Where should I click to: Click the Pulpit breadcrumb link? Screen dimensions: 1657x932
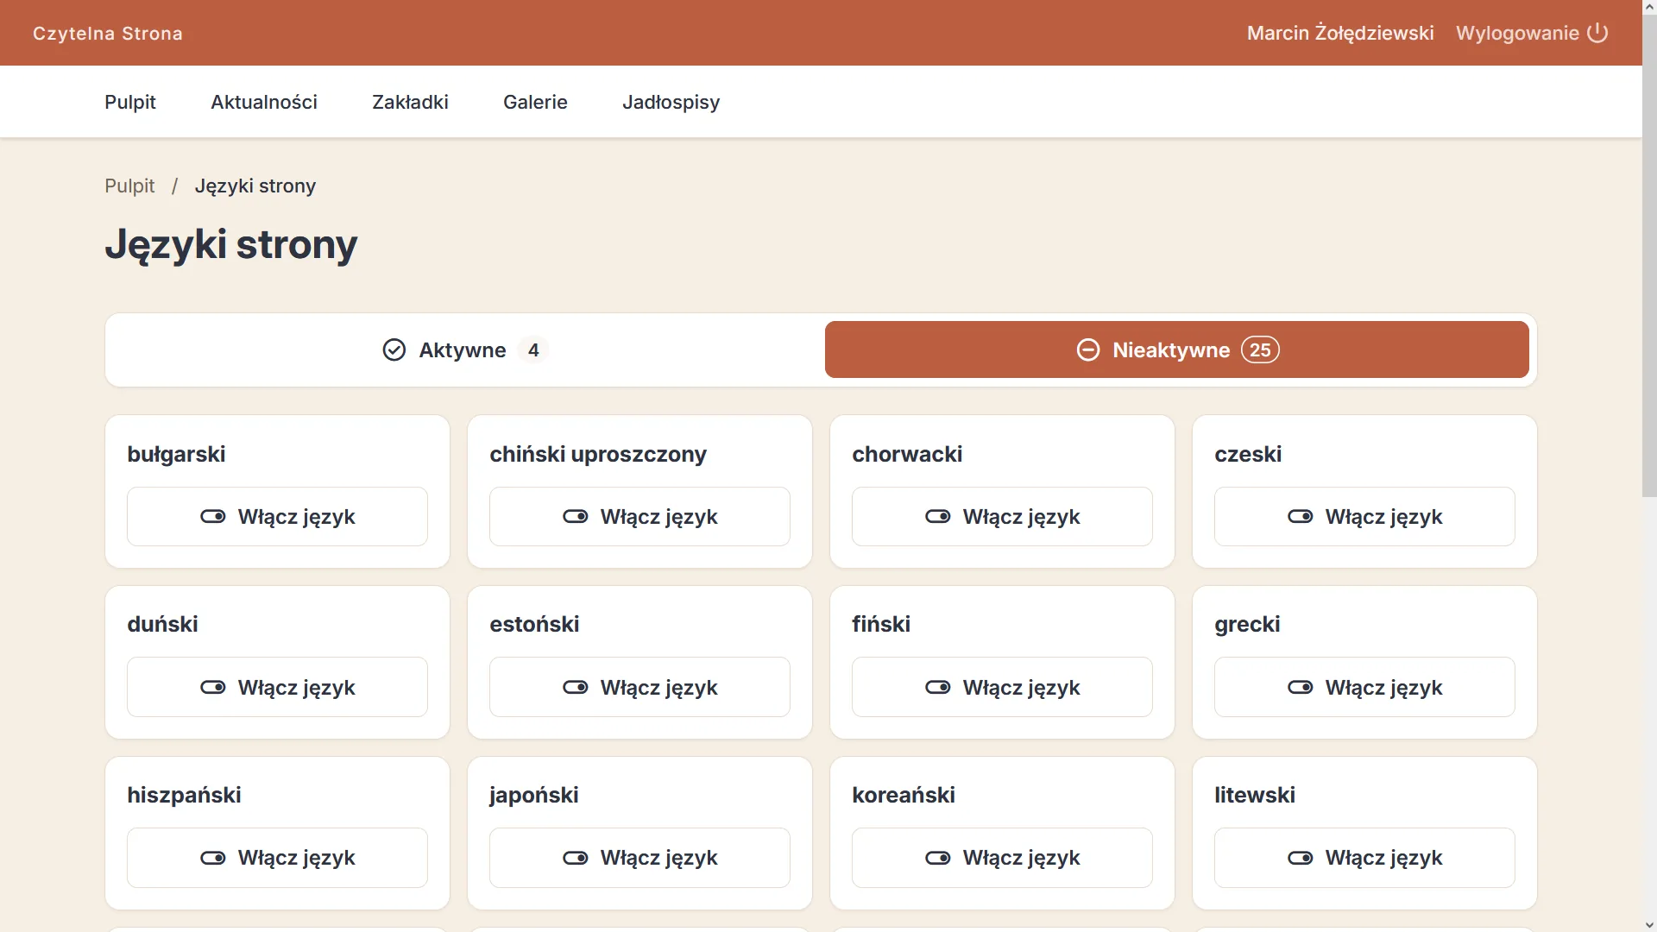pyautogui.click(x=129, y=186)
